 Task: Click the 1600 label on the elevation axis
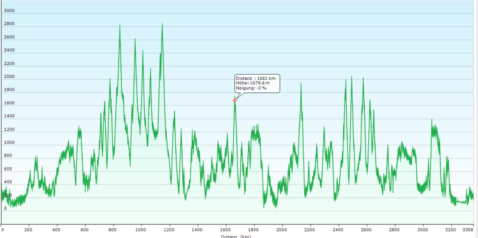click(9, 103)
